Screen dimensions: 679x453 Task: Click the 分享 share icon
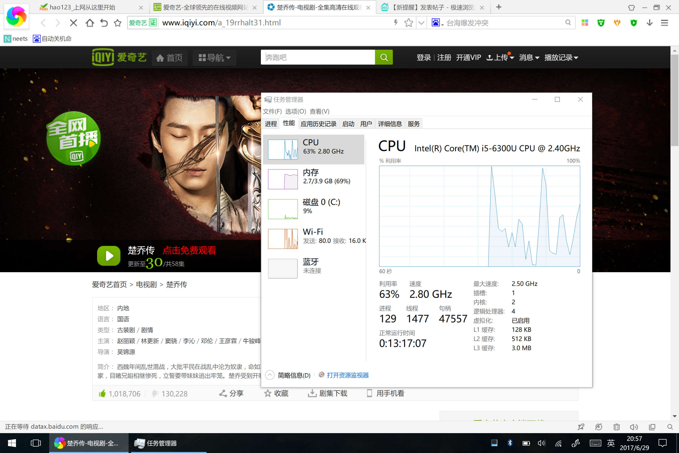click(x=223, y=393)
